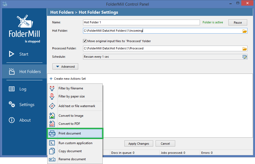Click the is stopped status text
This screenshot has height=164, width=255.
point(32,41)
